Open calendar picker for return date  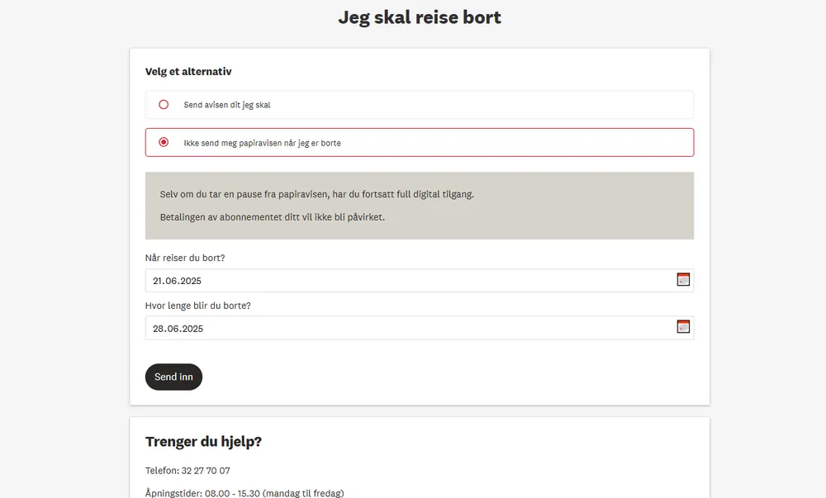[683, 326]
